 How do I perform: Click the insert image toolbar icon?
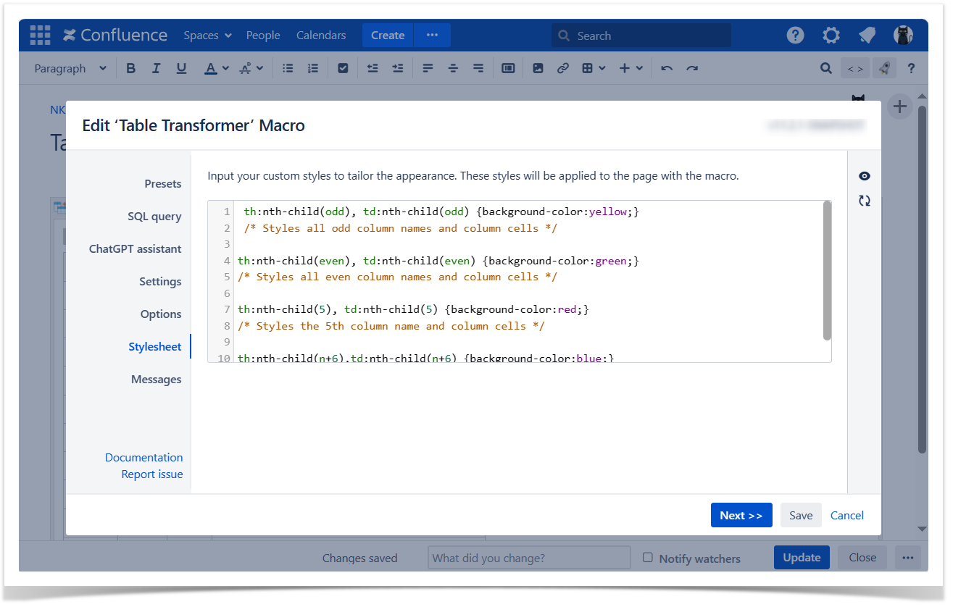538,68
